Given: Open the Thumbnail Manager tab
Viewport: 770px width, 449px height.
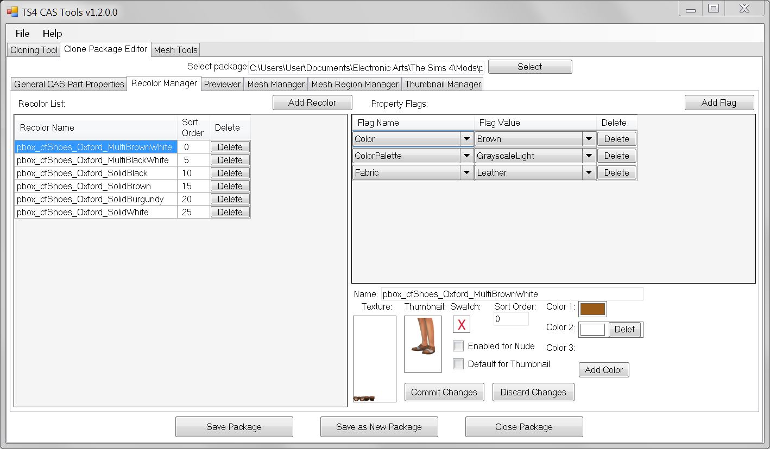Looking at the screenshot, I should click(442, 84).
